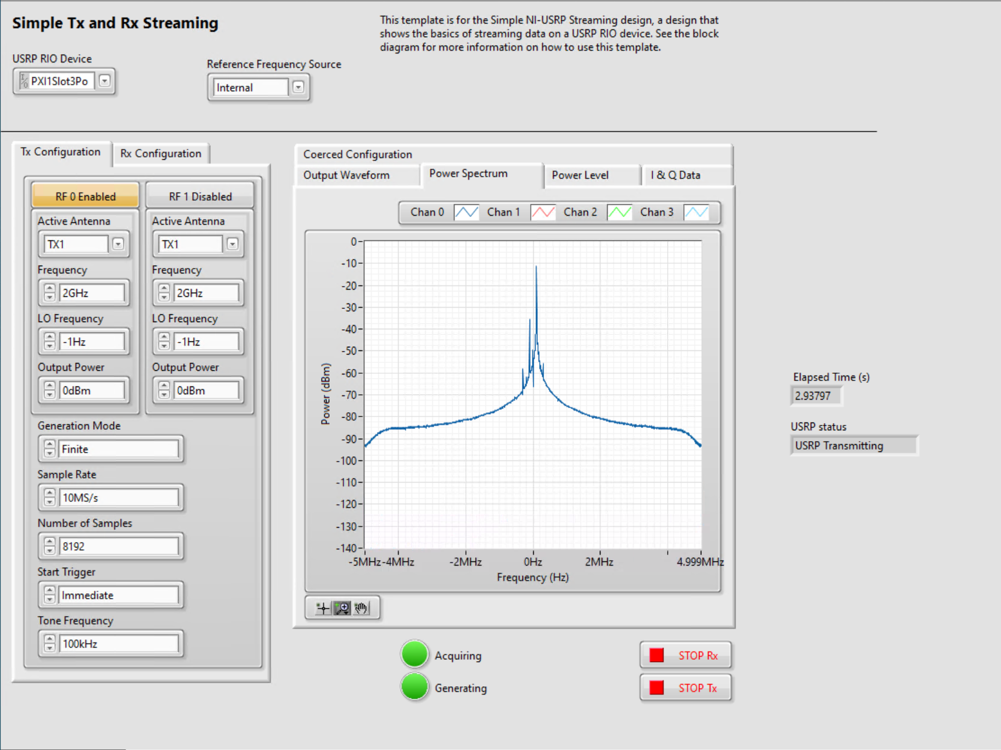
Task: Step the Start Trigger selector spinner
Action: point(50,595)
